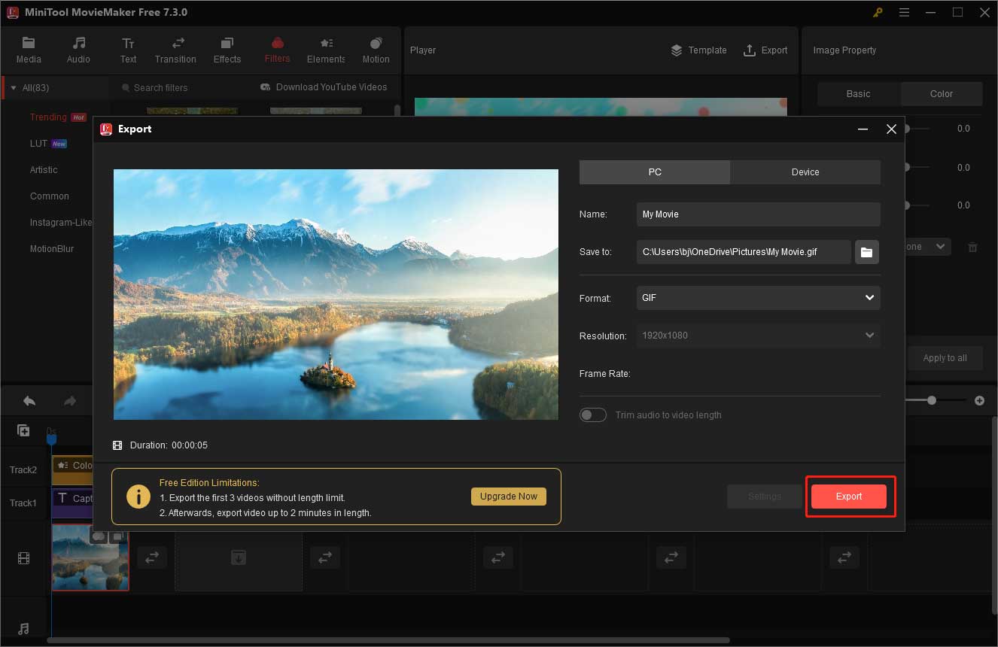Open the Text tab
Screen dimensions: 998x647
[x=128, y=50]
